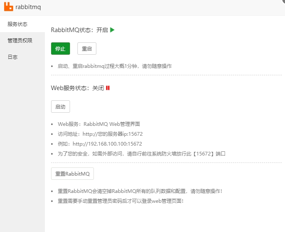Open the 服务状态 tab
Viewport: 285px width, 232px height.
[x=22, y=24]
